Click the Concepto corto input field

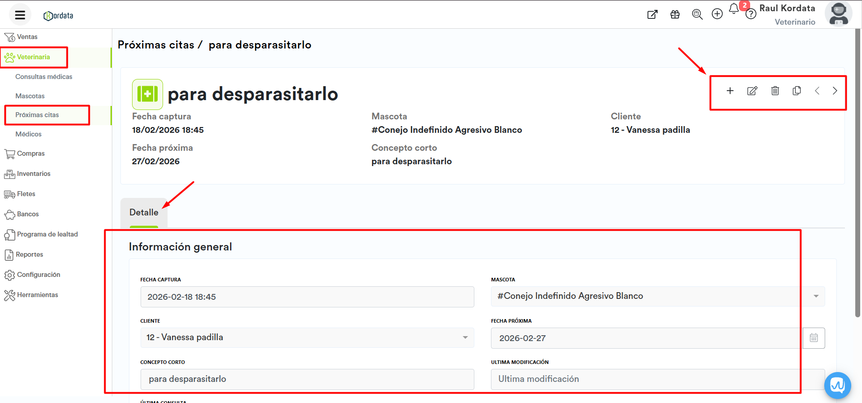[x=307, y=379]
